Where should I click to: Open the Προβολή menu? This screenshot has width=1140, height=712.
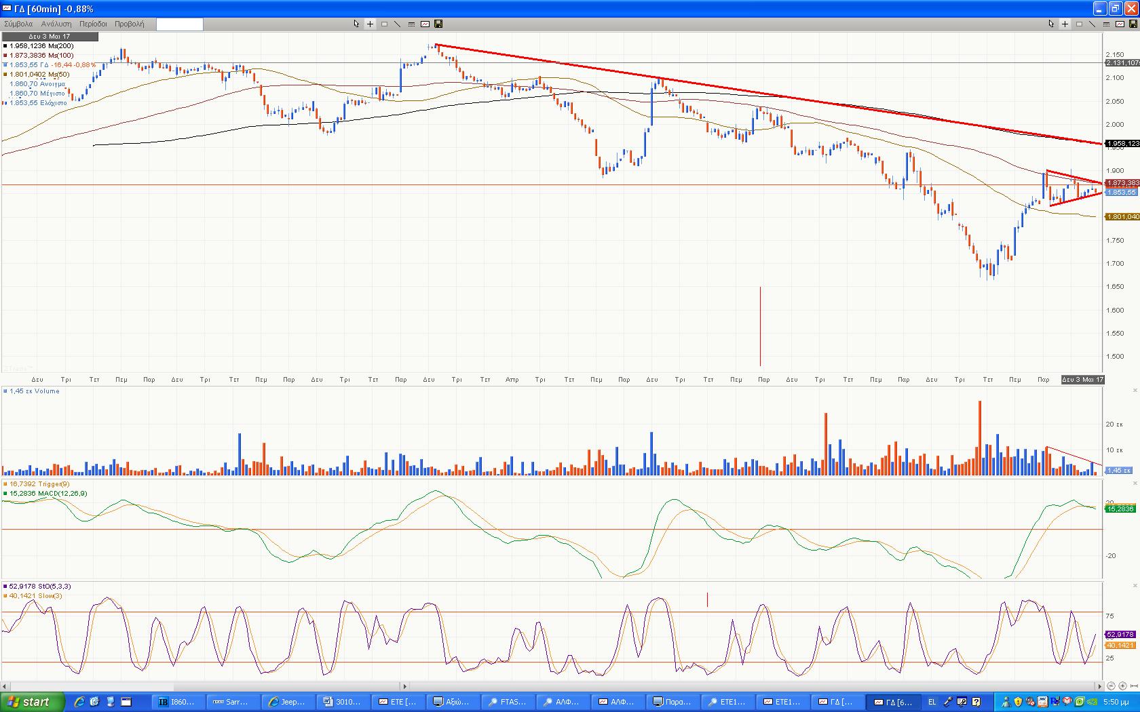pos(129,24)
